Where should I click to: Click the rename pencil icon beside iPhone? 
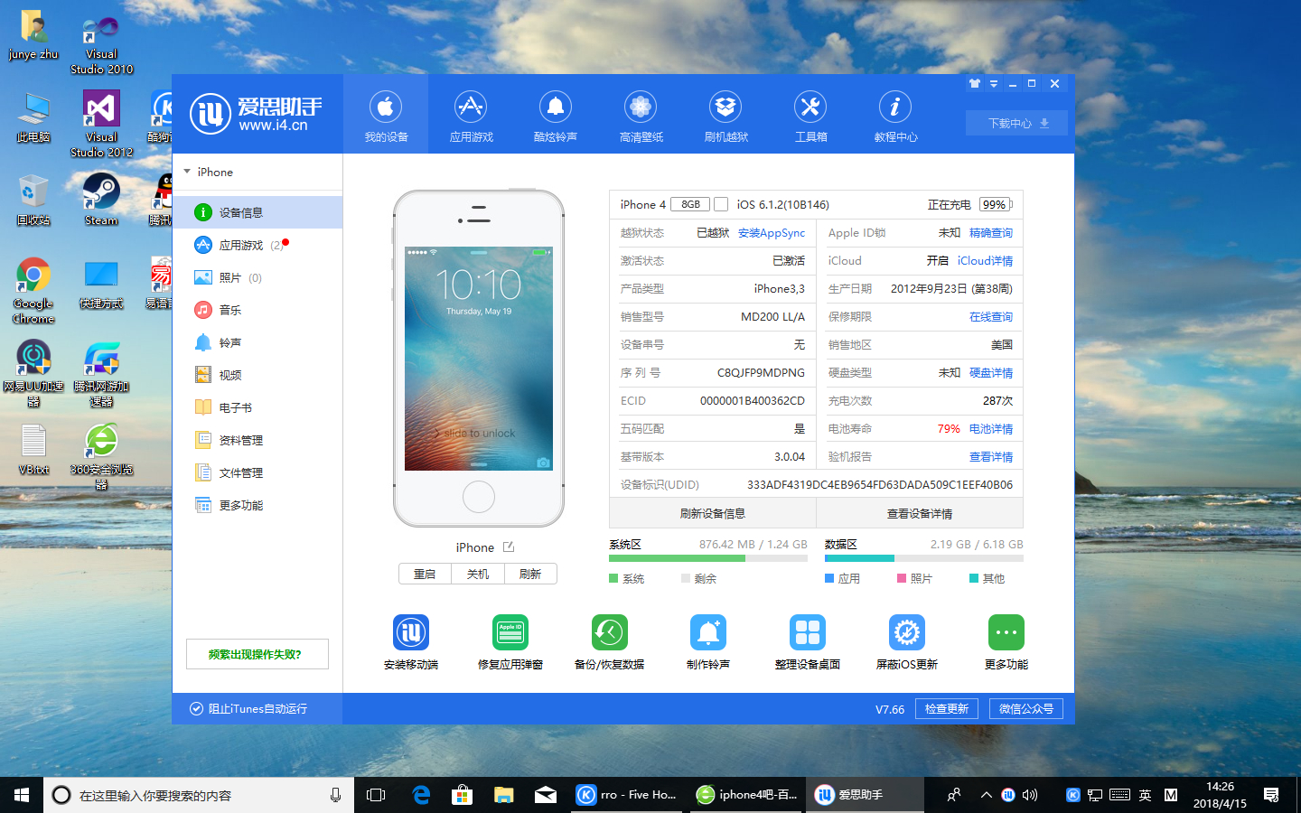[x=509, y=547]
